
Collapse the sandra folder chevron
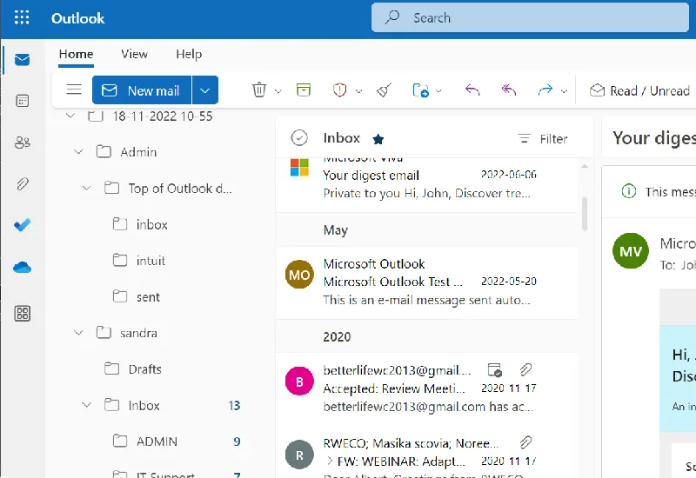[x=78, y=333]
